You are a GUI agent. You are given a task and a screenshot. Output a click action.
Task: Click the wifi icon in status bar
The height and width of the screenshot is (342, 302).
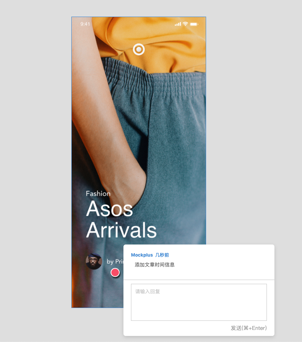pos(185,24)
